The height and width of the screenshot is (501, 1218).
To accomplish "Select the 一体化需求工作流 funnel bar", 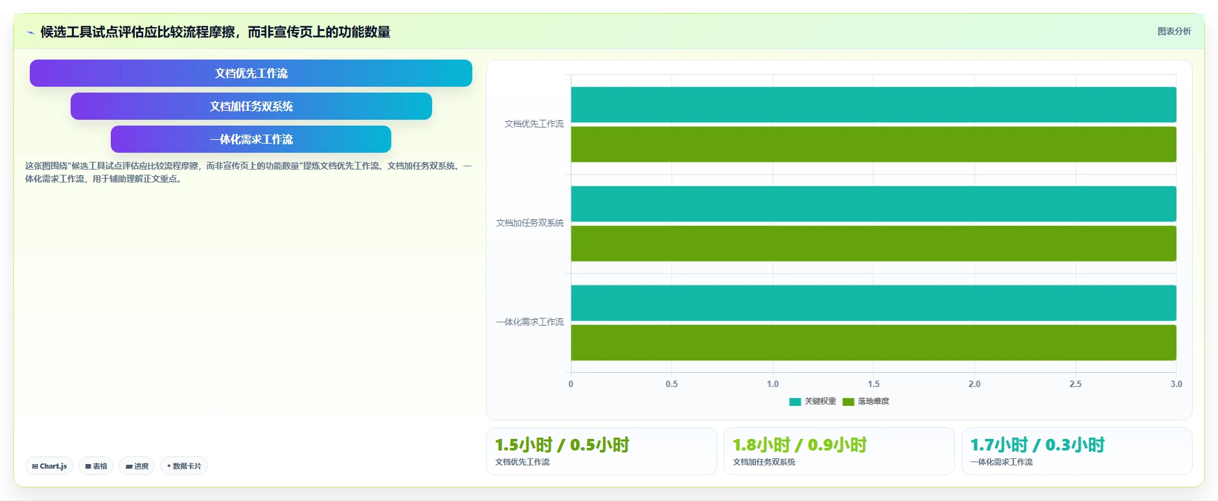I will pos(251,139).
